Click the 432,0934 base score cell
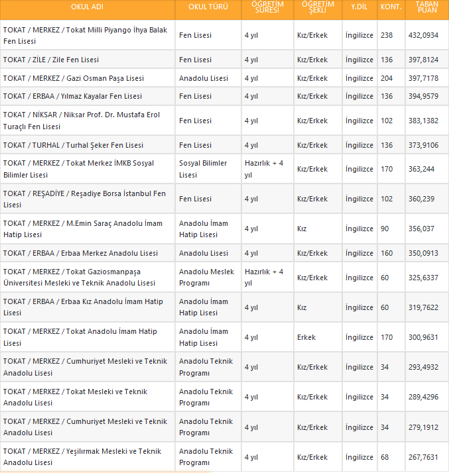 coord(423,34)
